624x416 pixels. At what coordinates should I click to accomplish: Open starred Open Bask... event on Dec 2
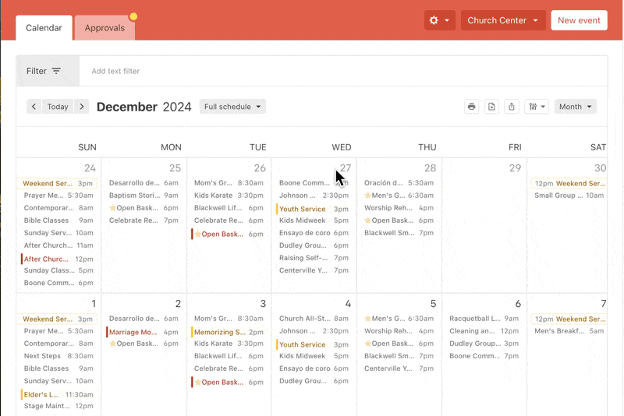tap(144, 344)
